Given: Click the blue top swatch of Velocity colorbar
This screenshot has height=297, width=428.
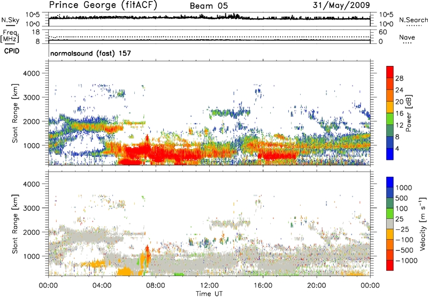Looking at the screenshot, I should [x=390, y=182].
